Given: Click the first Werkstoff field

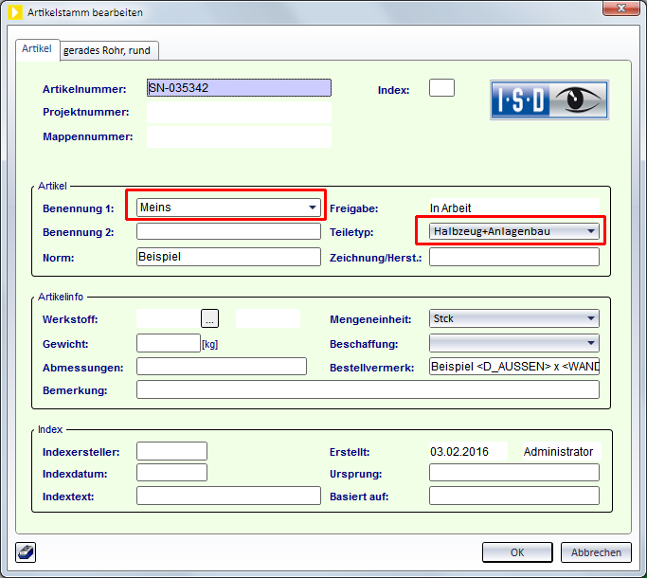Looking at the screenshot, I should coord(169,318).
